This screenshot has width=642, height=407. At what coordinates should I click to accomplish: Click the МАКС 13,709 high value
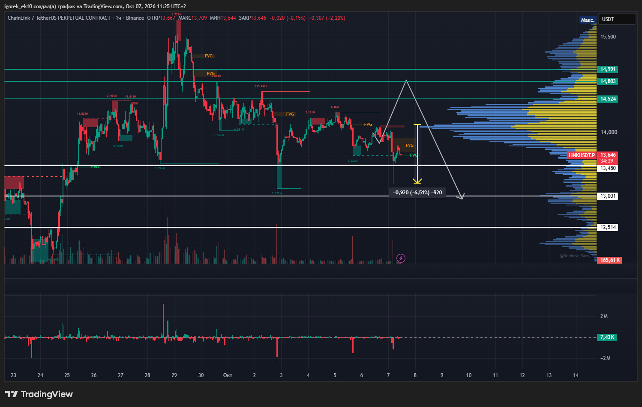point(192,18)
